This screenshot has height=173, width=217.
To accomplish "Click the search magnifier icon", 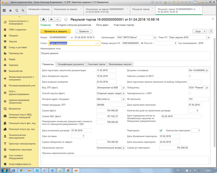I will pos(23,11).
